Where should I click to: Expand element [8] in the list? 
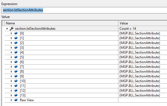pos(11,72)
